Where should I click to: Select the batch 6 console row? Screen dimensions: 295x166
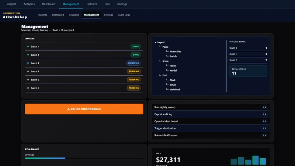pyautogui.click(x=84, y=88)
